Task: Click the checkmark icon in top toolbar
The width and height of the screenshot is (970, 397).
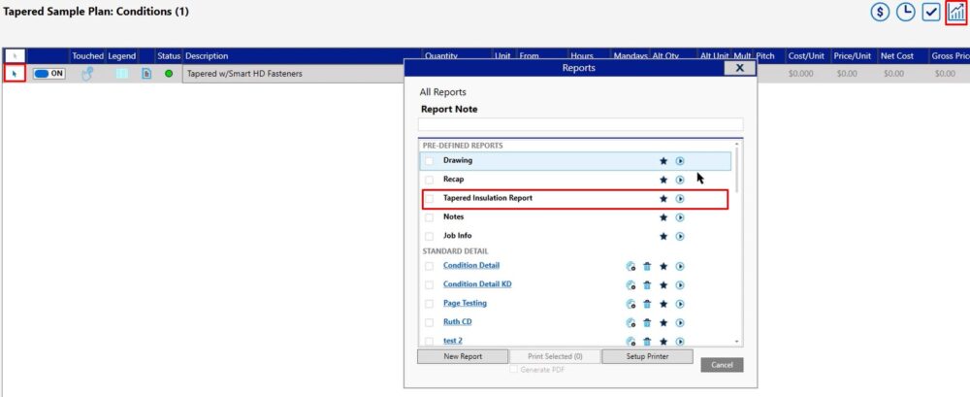Action: point(931,13)
